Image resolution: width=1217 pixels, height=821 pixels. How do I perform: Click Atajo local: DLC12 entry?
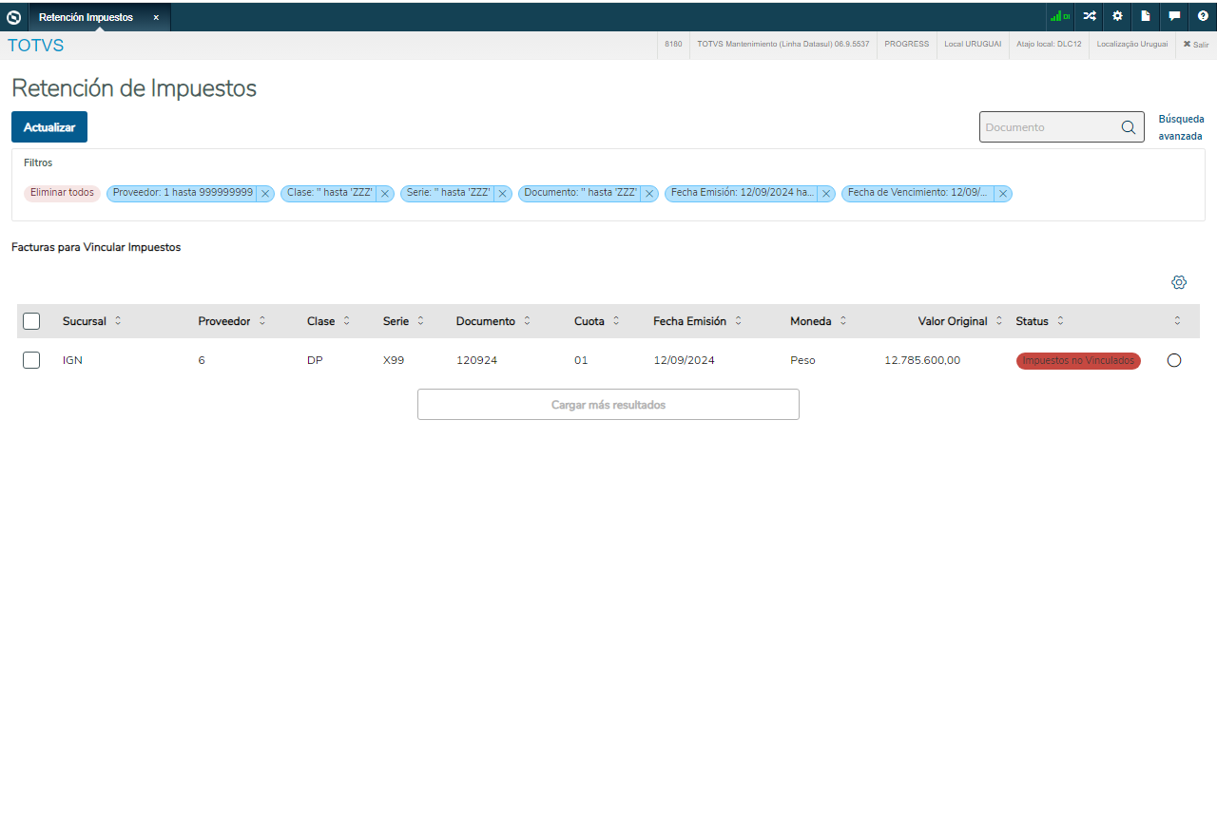1049,45
